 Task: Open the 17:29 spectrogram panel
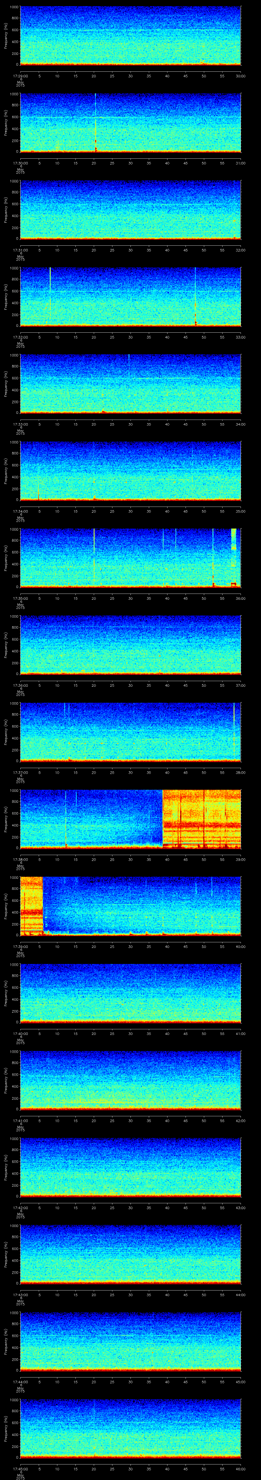[x=130, y=36]
